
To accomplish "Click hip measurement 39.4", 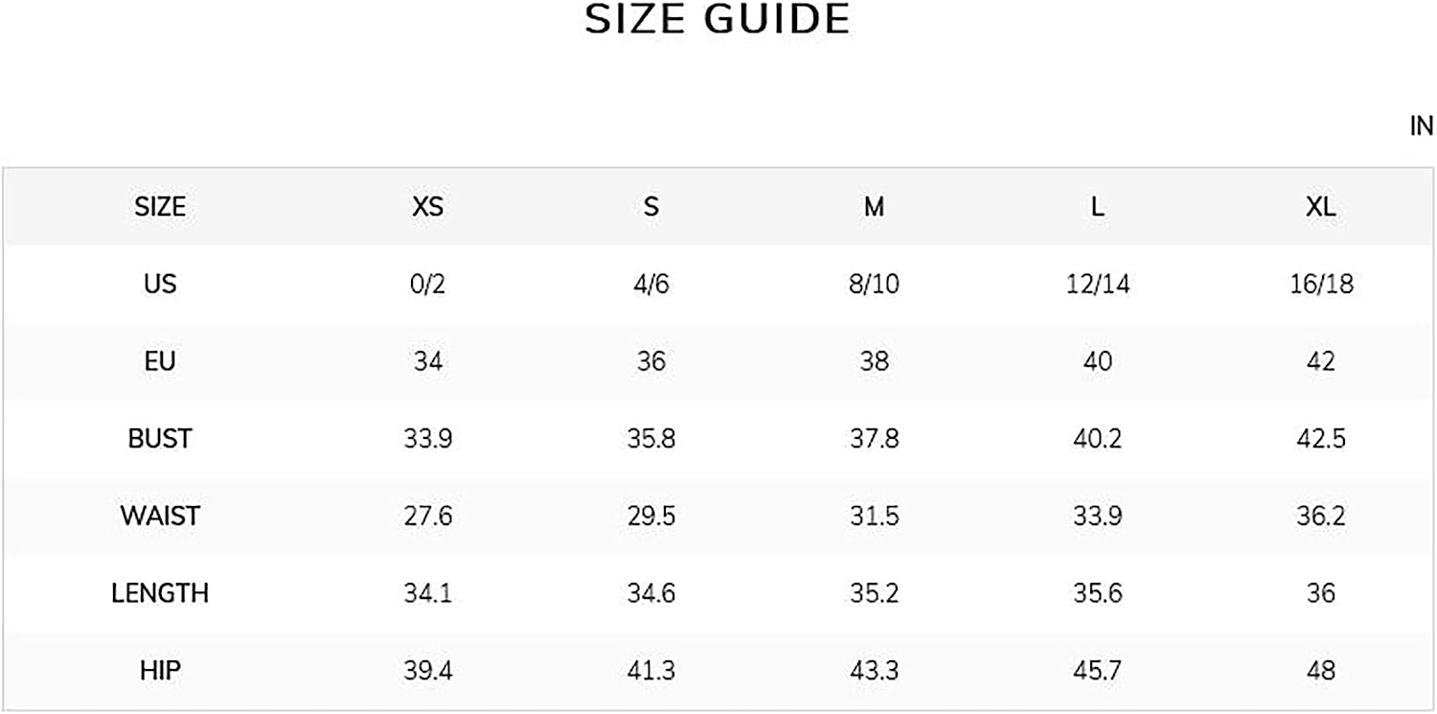I will click(427, 671).
